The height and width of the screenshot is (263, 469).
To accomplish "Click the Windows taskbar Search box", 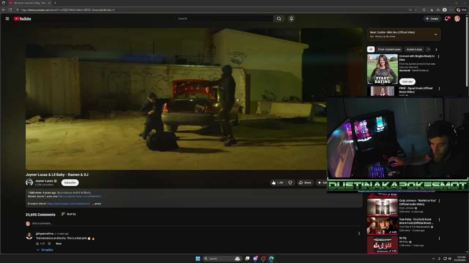I will [x=222, y=259].
